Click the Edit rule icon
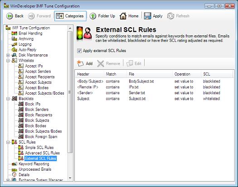Screen dimensions: 238x187 130,63
